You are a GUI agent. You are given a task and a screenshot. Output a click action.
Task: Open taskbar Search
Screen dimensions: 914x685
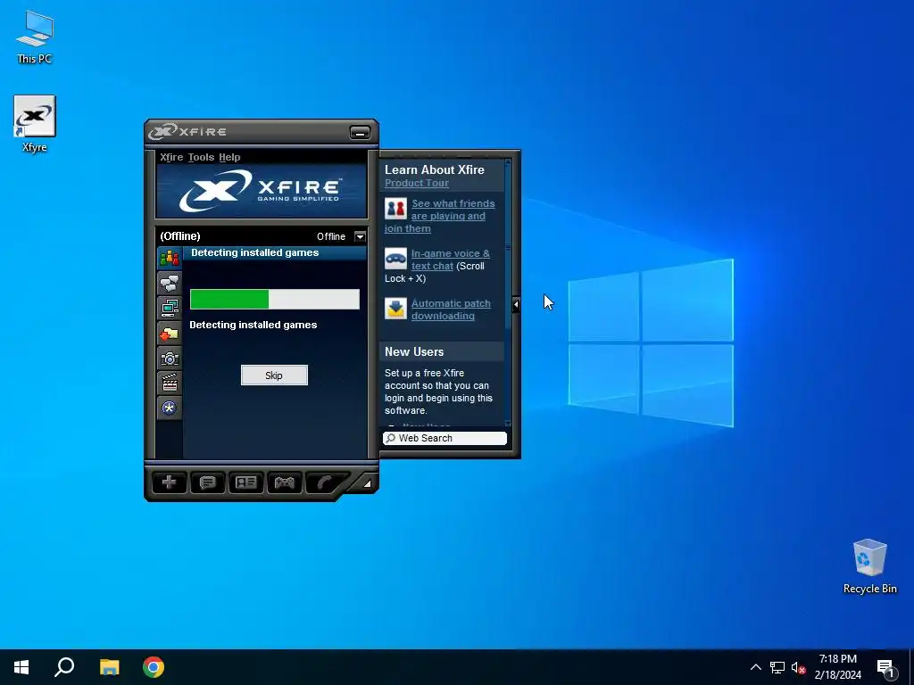[x=64, y=667]
